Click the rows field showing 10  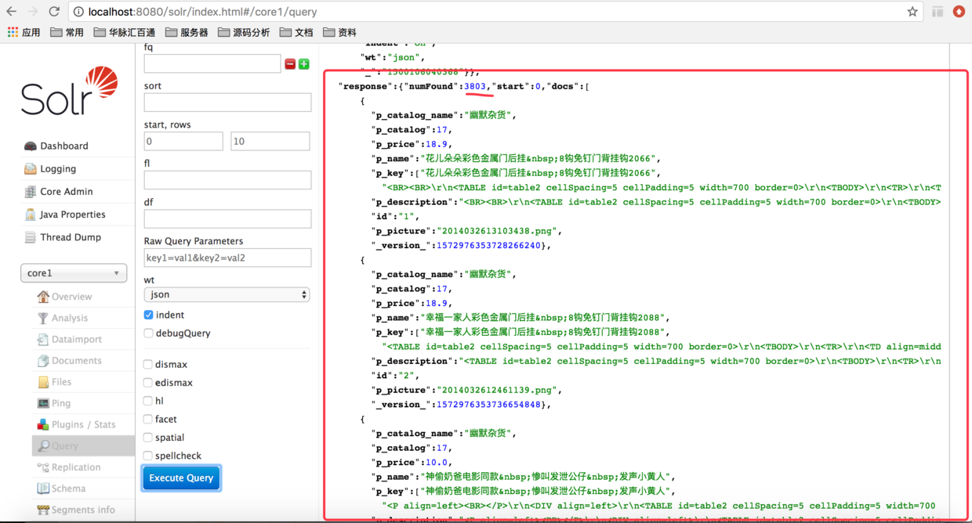tap(270, 141)
